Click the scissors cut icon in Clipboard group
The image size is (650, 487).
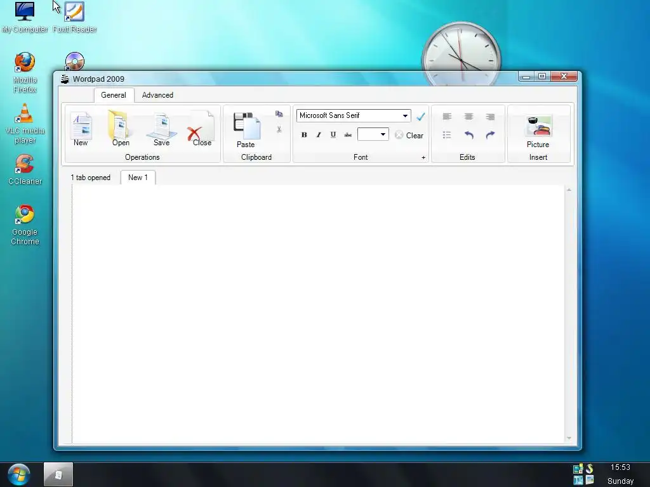(279, 129)
